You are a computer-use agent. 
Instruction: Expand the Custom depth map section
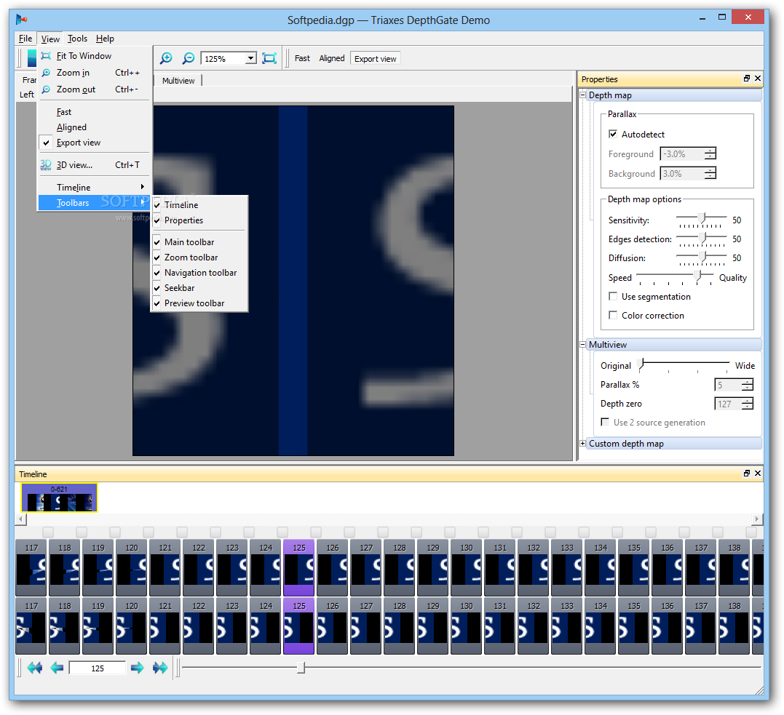tap(582, 443)
